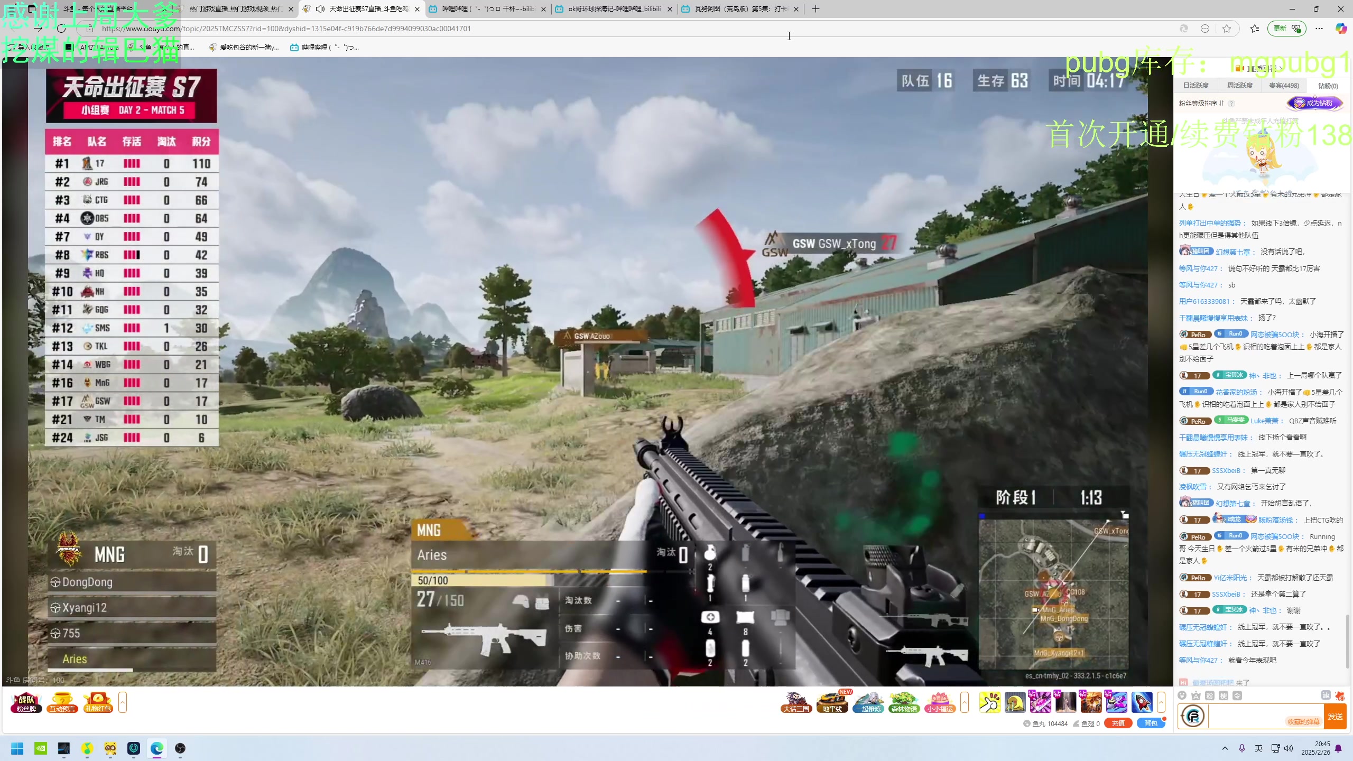The image size is (1353, 761).
Task: Switch to the 瓦努阿图 第5集 tab
Action: pos(741,9)
